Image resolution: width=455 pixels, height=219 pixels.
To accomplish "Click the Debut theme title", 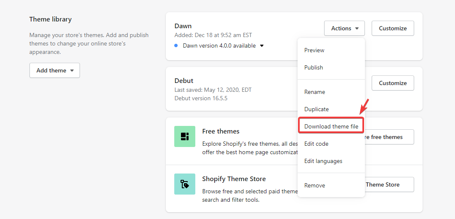I will [x=184, y=80].
